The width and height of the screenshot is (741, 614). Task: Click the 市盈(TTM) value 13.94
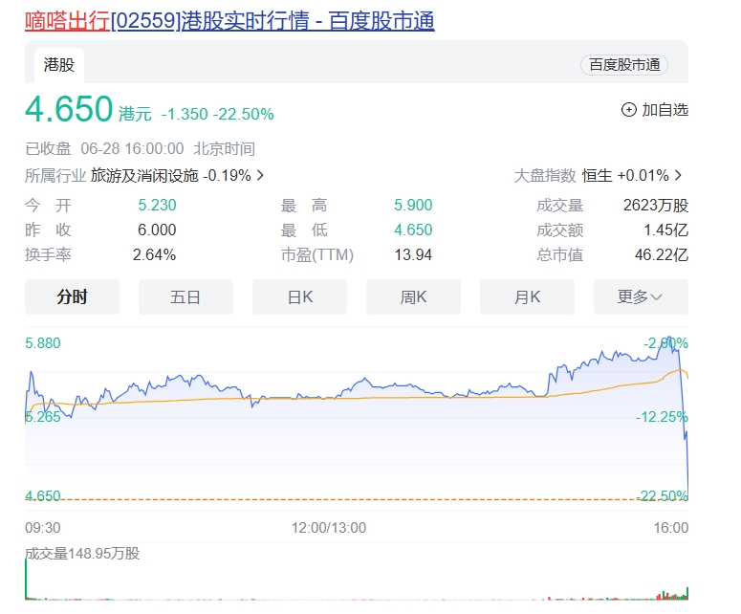point(413,254)
